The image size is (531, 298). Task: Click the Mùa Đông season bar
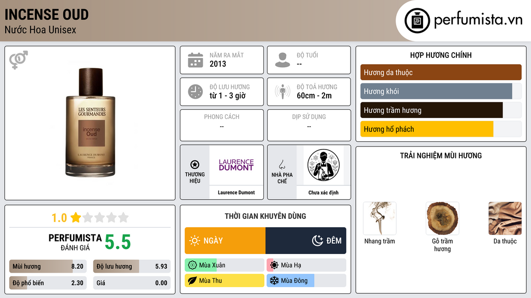[306, 280]
